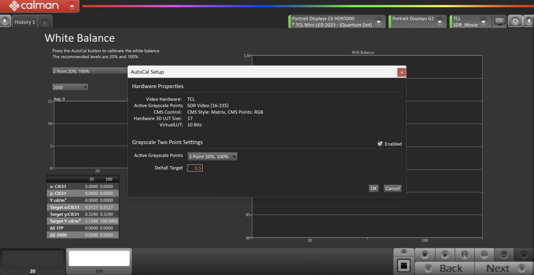Image resolution: width=534 pixels, height=275 pixels.
Task: Click the x: CIE31 row label
Action: coord(57,186)
